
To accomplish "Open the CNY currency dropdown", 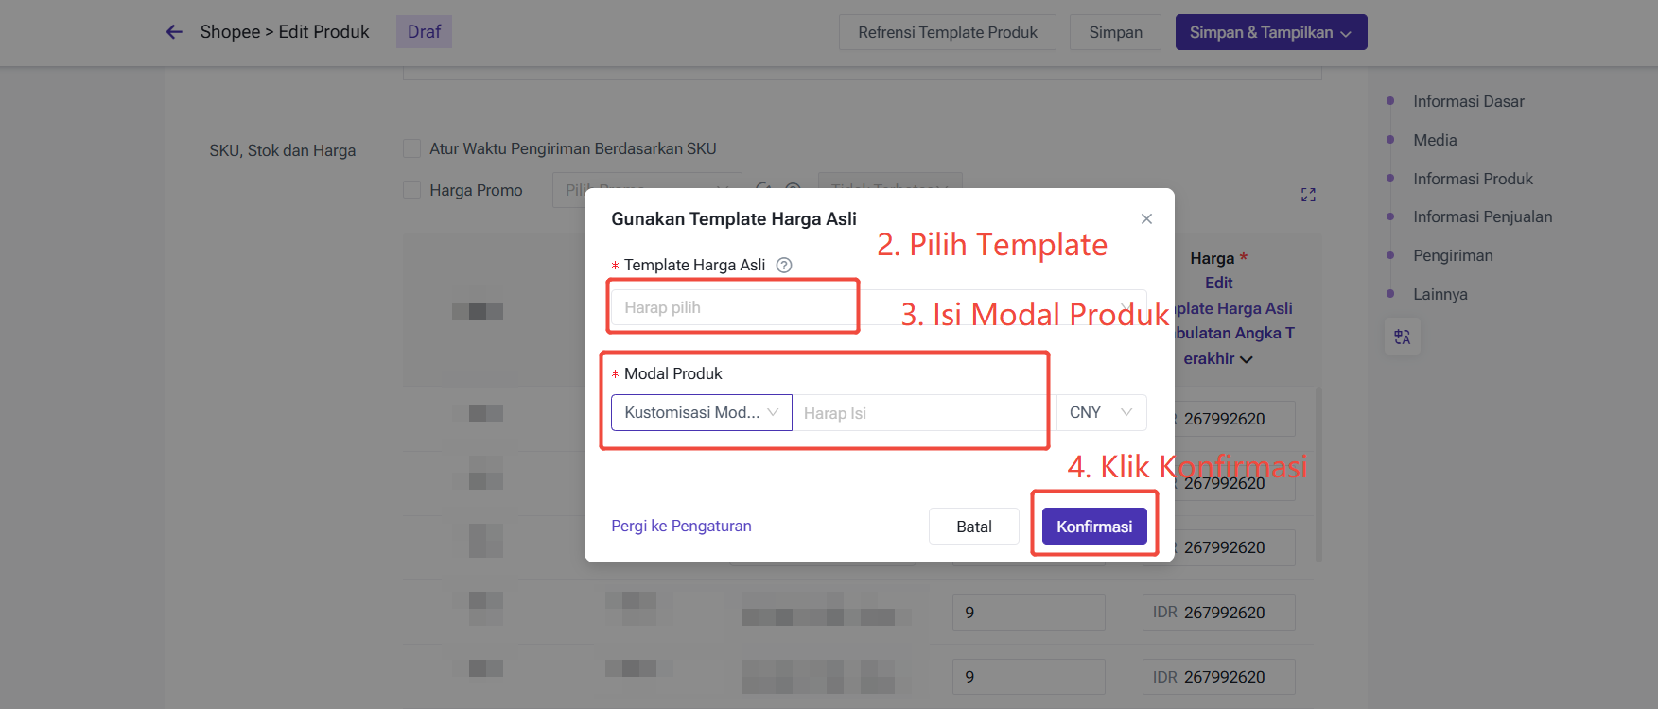I will 1101,413.
